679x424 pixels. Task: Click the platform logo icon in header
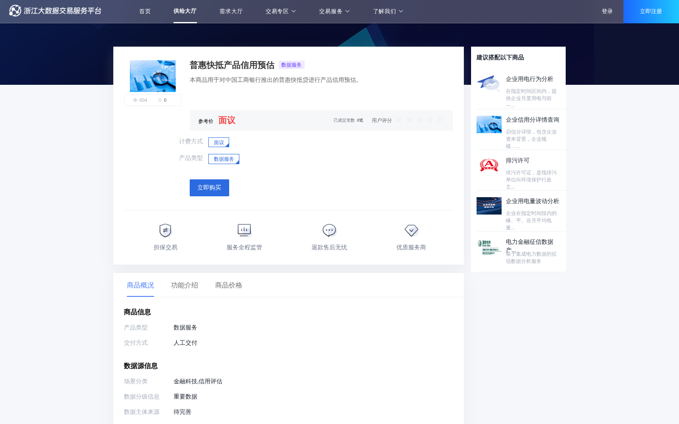(x=15, y=11)
